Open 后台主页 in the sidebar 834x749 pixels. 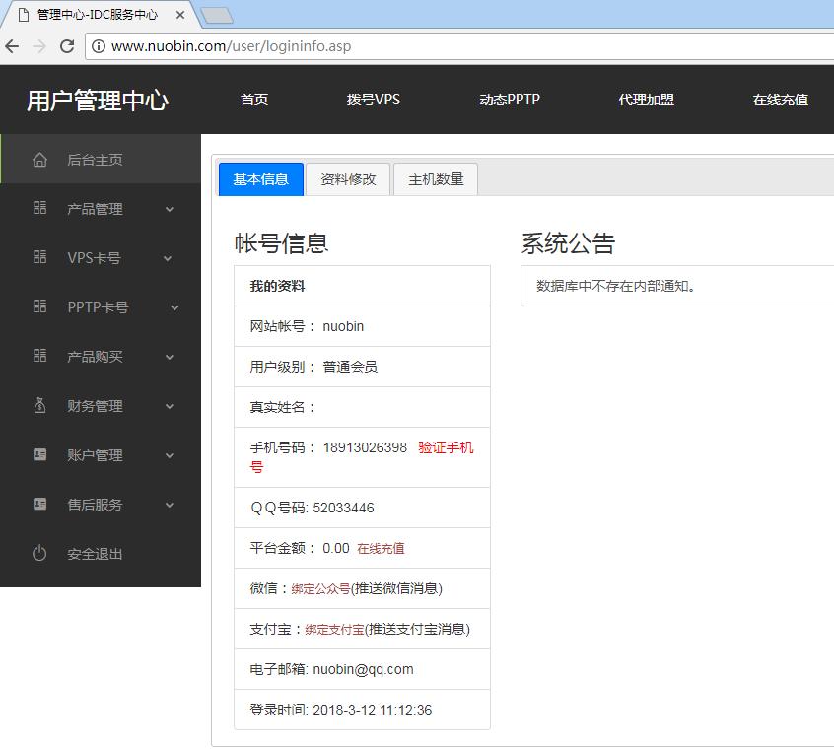pyautogui.click(x=101, y=160)
